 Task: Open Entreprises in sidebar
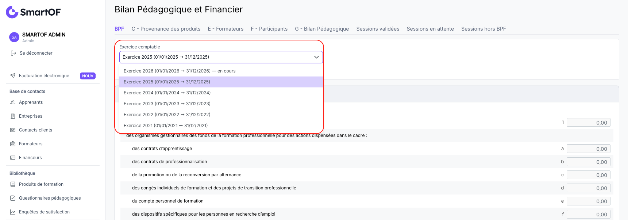click(31, 116)
